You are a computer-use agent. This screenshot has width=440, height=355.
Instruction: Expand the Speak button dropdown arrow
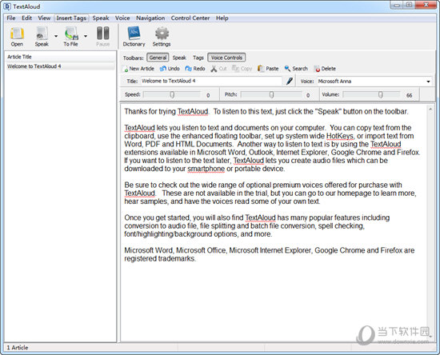(x=56, y=36)
